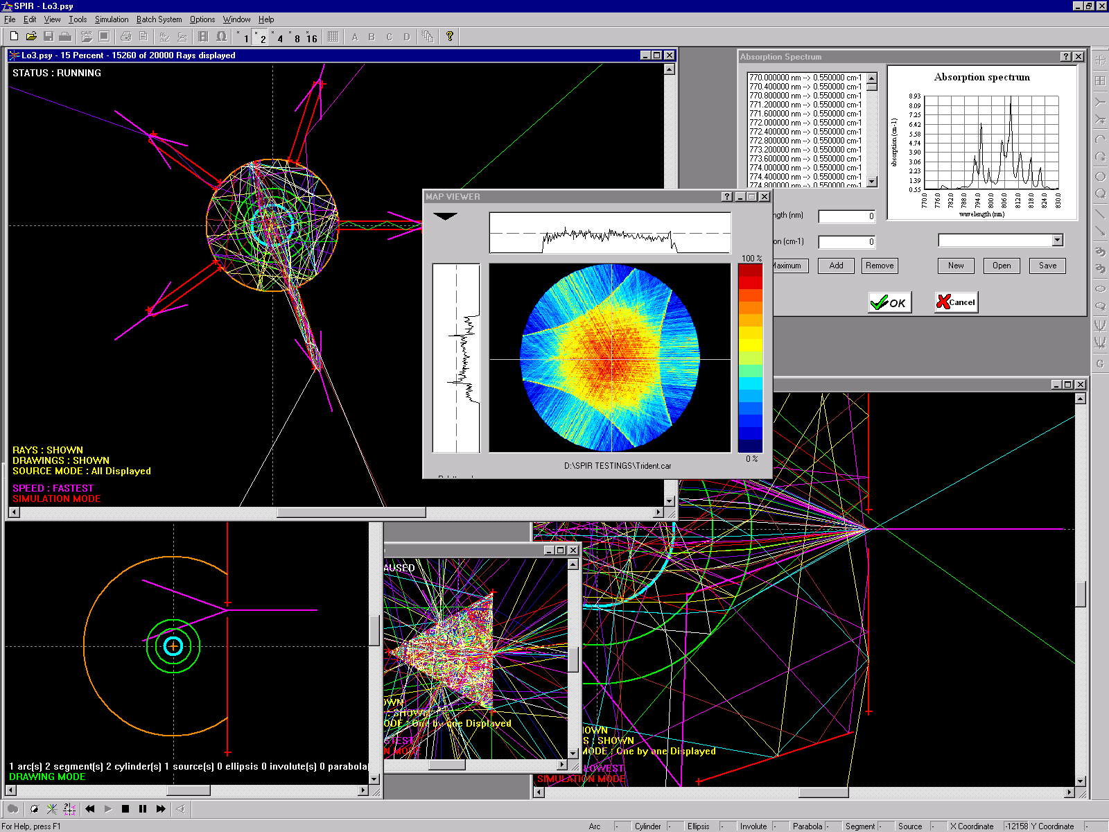Click the New file icon in toolbar
Image resolution: width=1109 pixels, height=832 pixels.
pyautogui.click(x=14, y=37)
